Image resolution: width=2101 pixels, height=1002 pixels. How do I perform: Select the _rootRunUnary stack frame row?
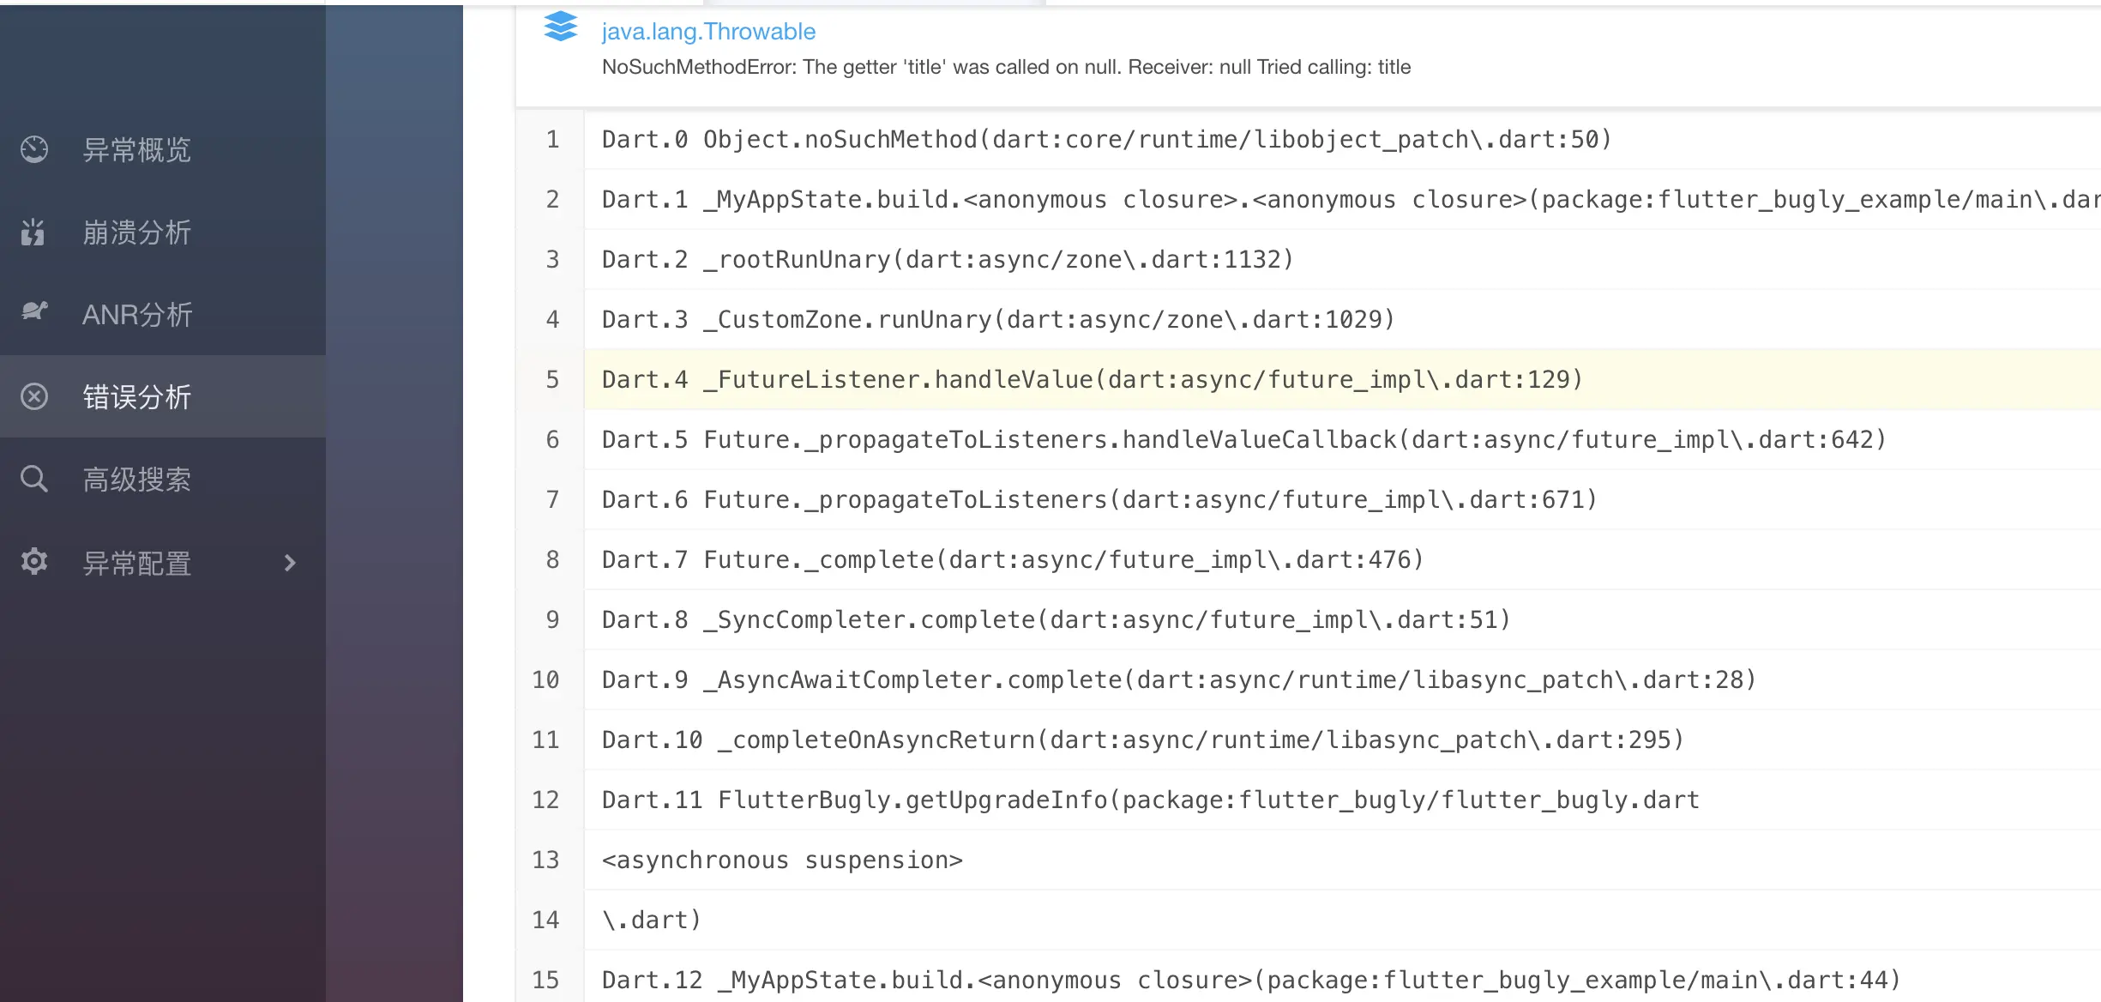click(947, 259)
